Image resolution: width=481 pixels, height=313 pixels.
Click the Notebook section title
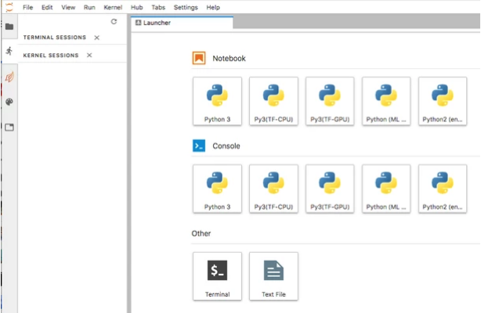click(229, 58)
